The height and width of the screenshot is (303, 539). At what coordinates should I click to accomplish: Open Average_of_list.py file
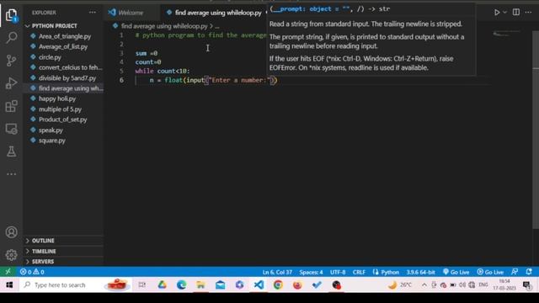(63, 47)
